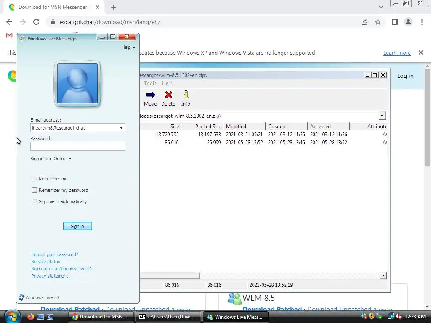Open Chrome profile avatar
The height and width of the screenshot is (323, 431).
coord(408,22)
